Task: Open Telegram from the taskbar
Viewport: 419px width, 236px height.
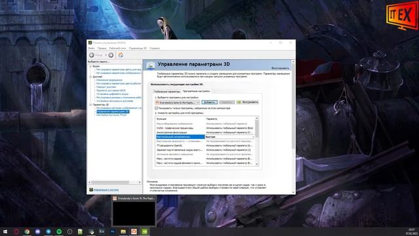Action: [48, 231]
